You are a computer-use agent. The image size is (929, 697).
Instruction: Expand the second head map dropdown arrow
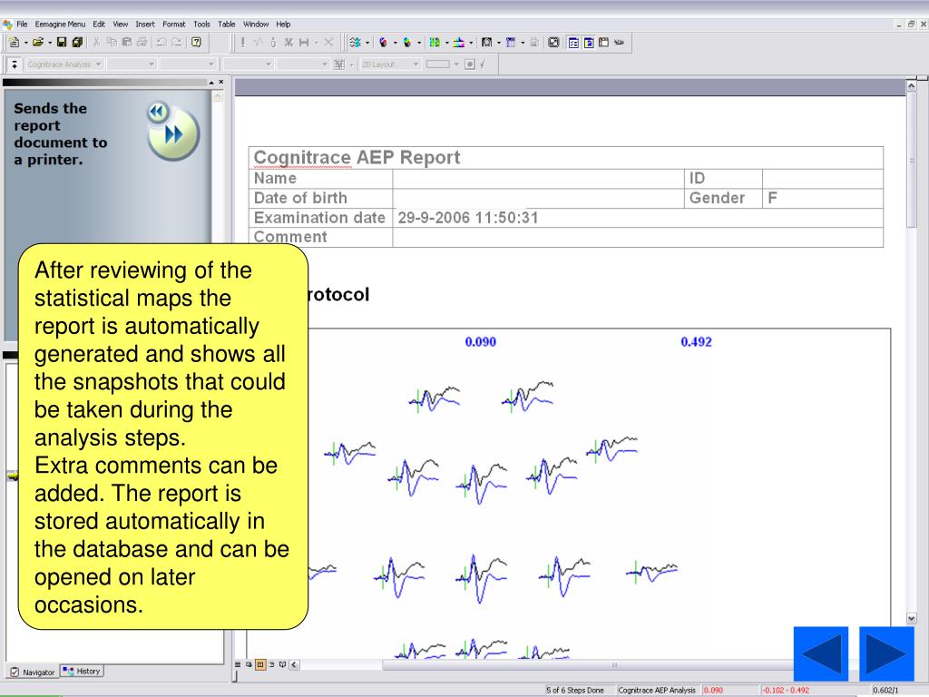(x=419, y=43)
